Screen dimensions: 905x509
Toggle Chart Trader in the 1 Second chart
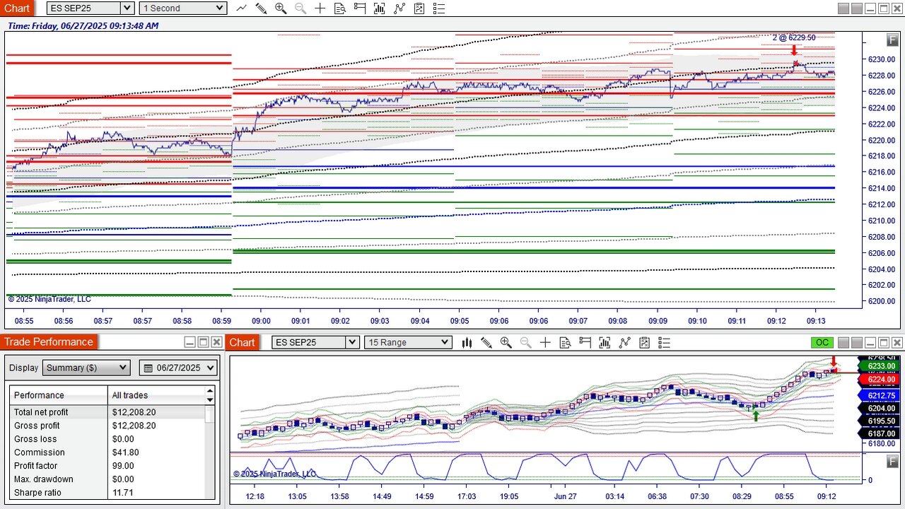[360, 8]
